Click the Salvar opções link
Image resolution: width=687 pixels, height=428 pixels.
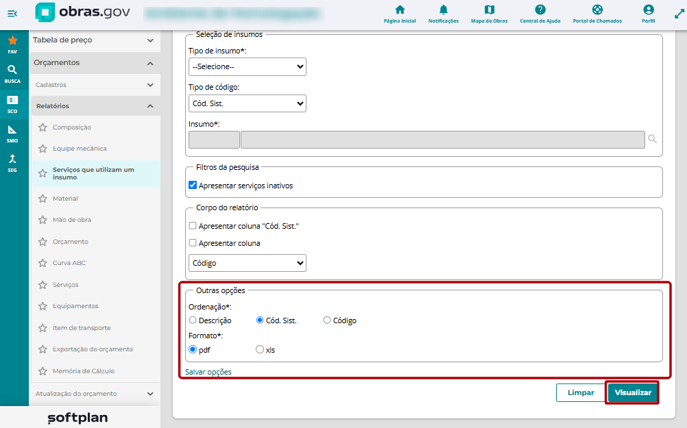click(x=208, y=372)
